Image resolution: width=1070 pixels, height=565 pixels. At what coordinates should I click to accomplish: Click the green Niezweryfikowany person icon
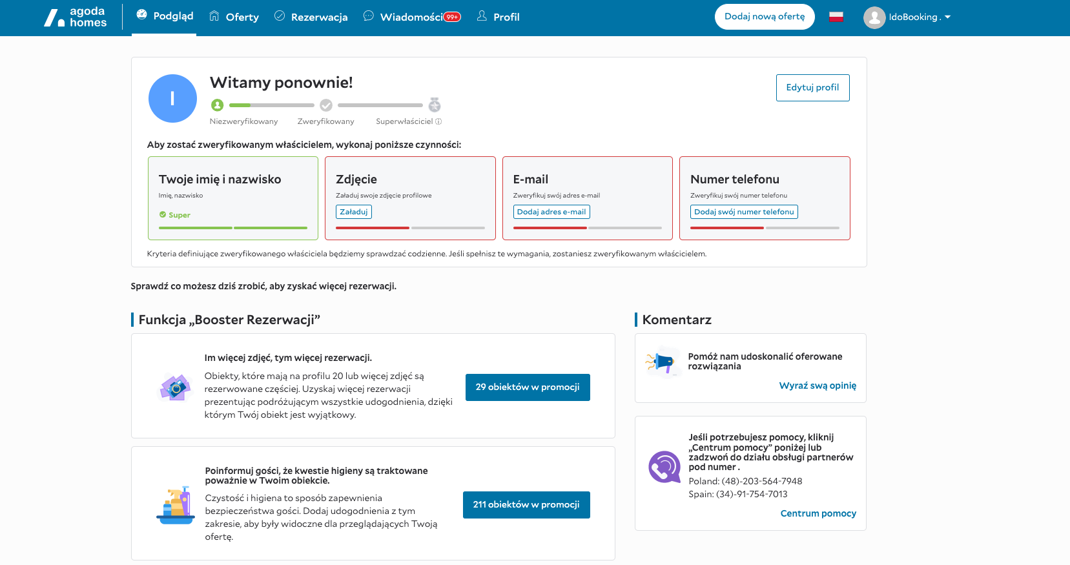point(218,105)
